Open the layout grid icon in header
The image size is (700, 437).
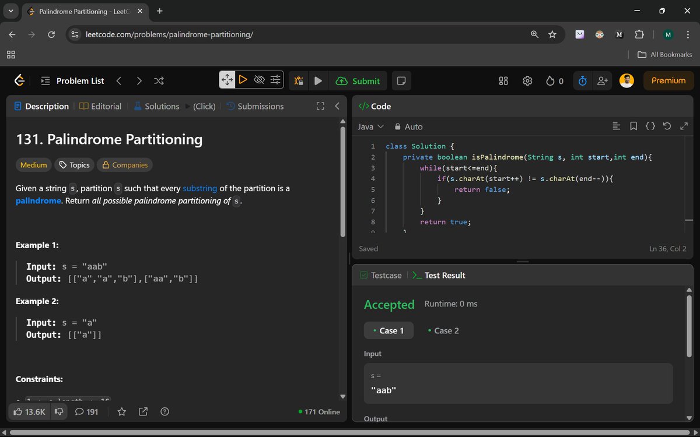click(503, 81)
